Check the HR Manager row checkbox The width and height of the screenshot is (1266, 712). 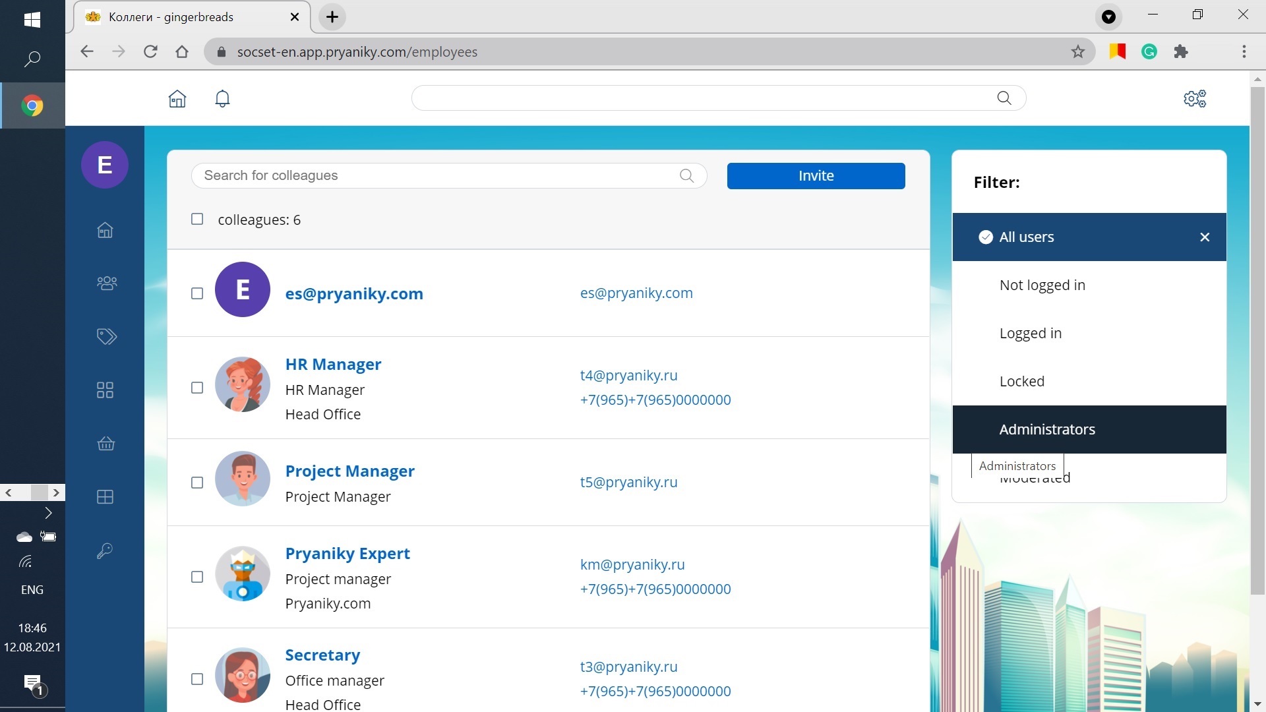tap(197, 388)
